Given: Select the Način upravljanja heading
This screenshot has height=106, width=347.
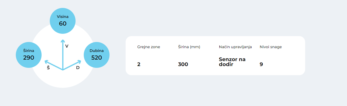Looking at the screenshot, I should coord(235,47).
